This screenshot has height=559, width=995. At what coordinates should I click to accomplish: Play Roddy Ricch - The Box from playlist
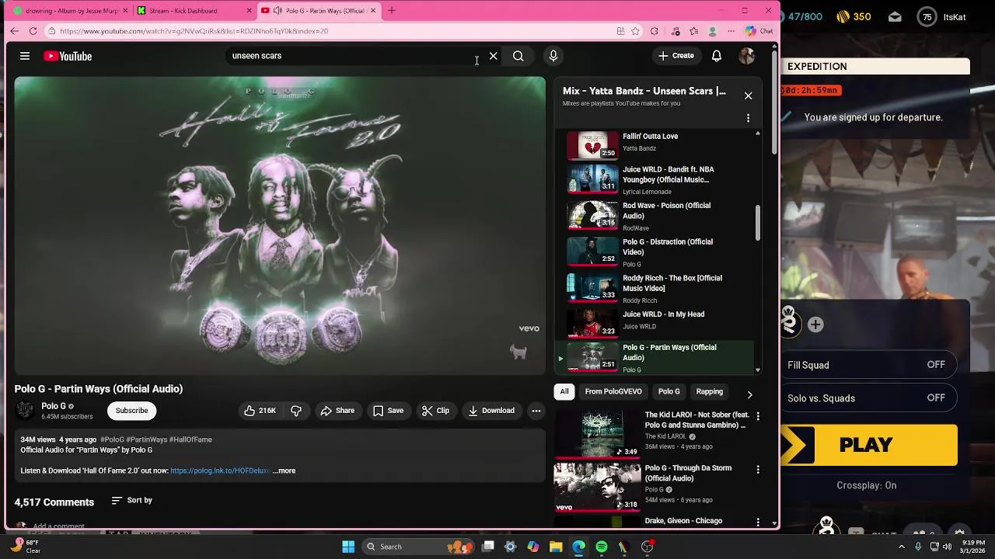[660, 289]
